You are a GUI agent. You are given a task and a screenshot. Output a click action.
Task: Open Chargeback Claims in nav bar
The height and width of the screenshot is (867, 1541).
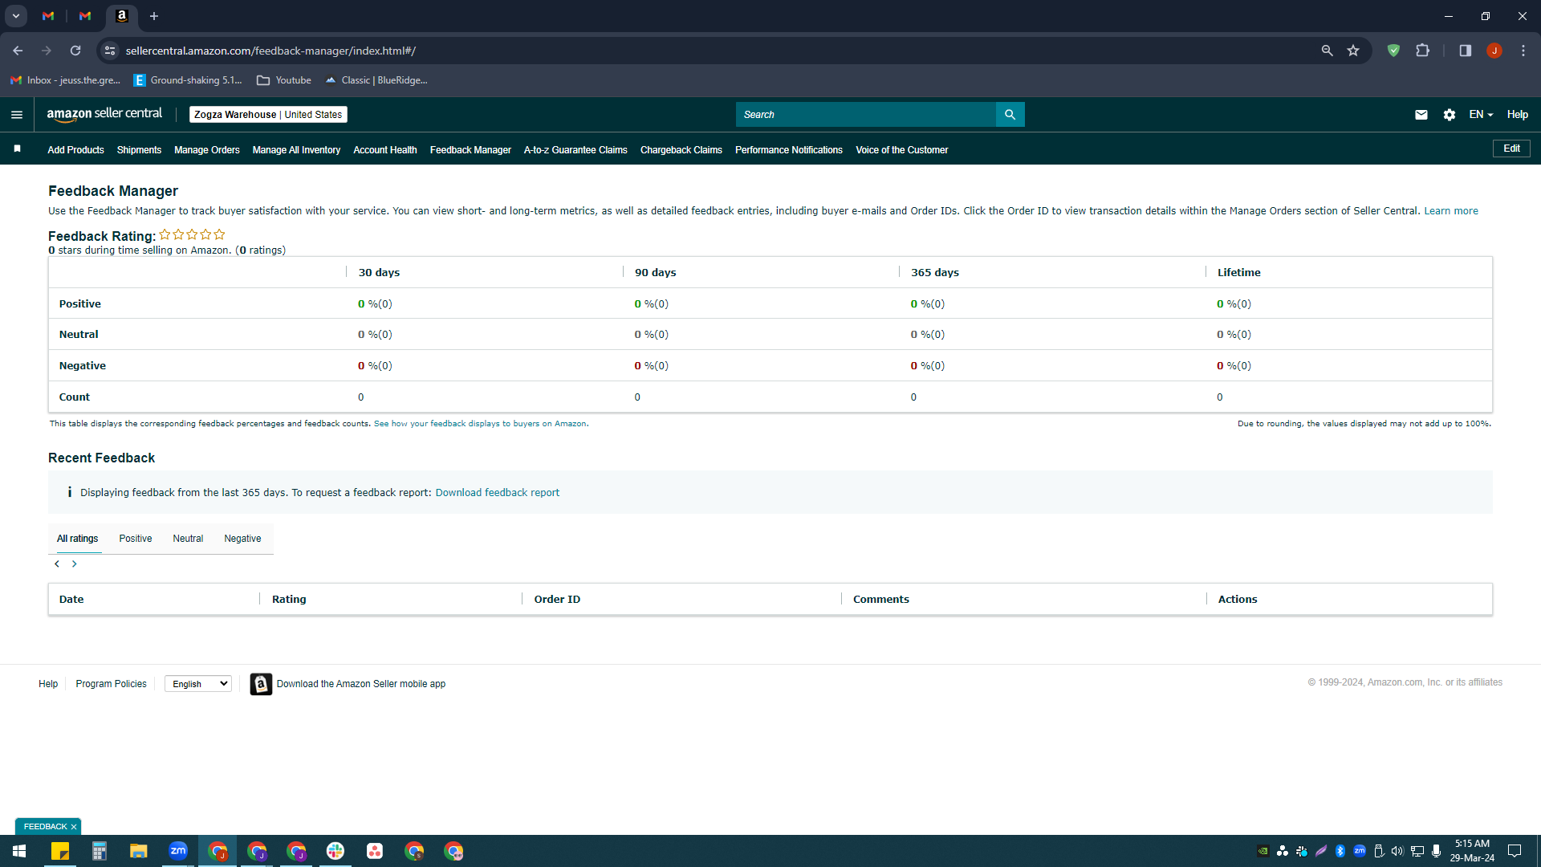coord(681,150)
